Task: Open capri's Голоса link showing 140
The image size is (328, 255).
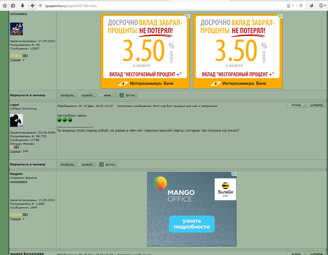Action: 15,151
